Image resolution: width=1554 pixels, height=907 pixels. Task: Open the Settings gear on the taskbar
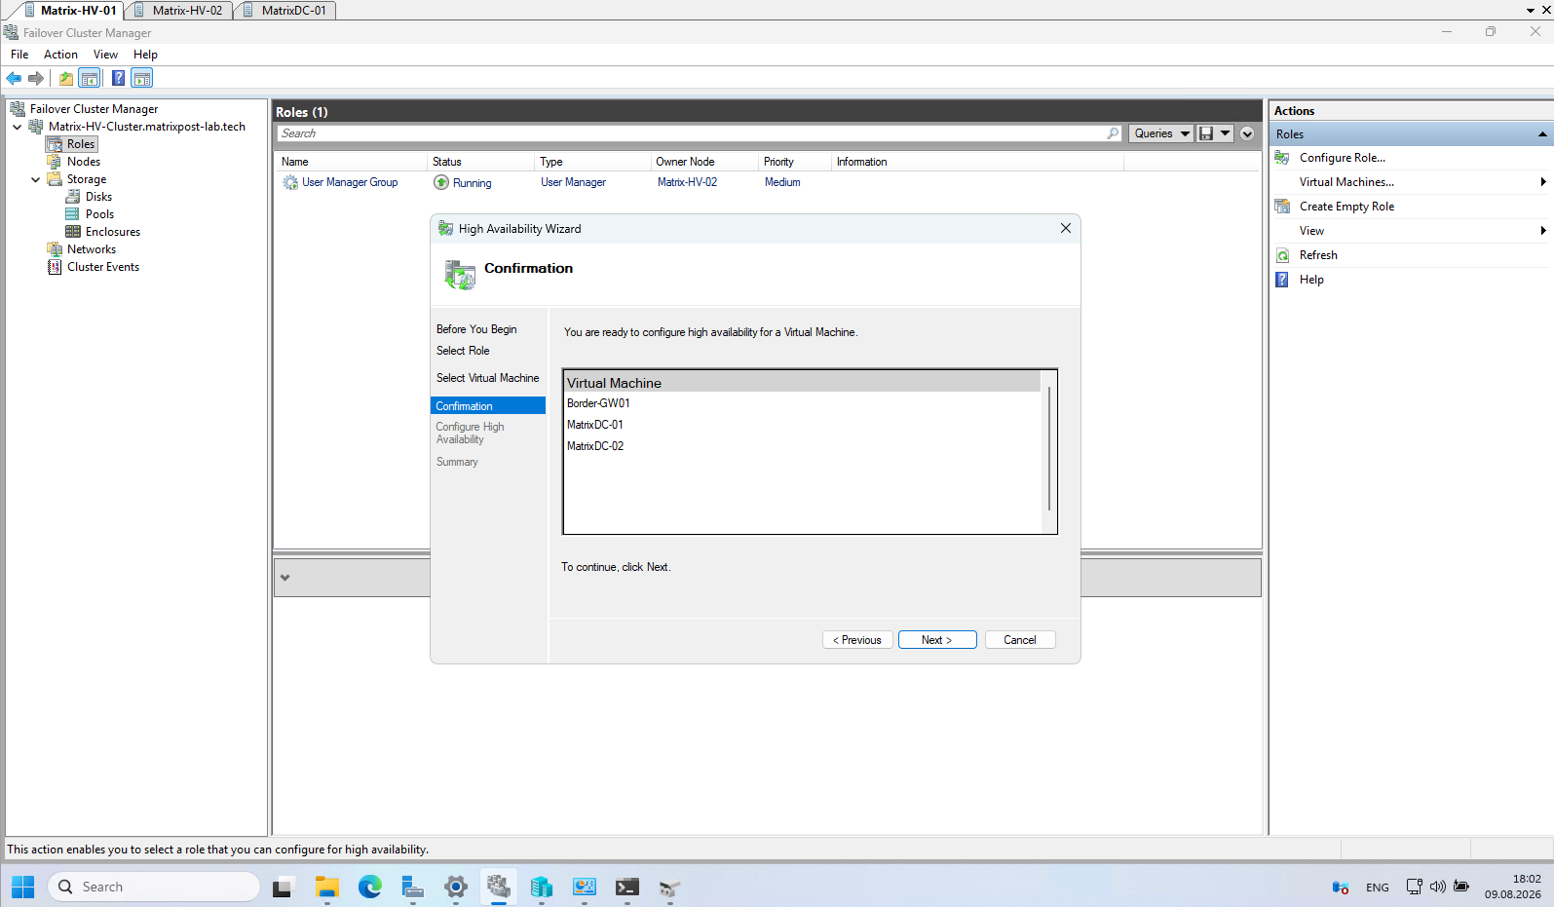[456, 887]
